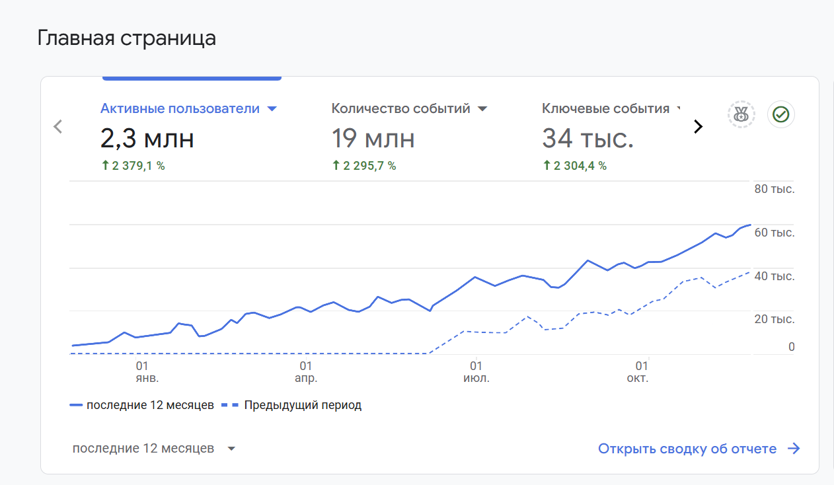Click the 01 июл. x-axis date marker
Screen dimensions: 834x485
tap(475, 372)
